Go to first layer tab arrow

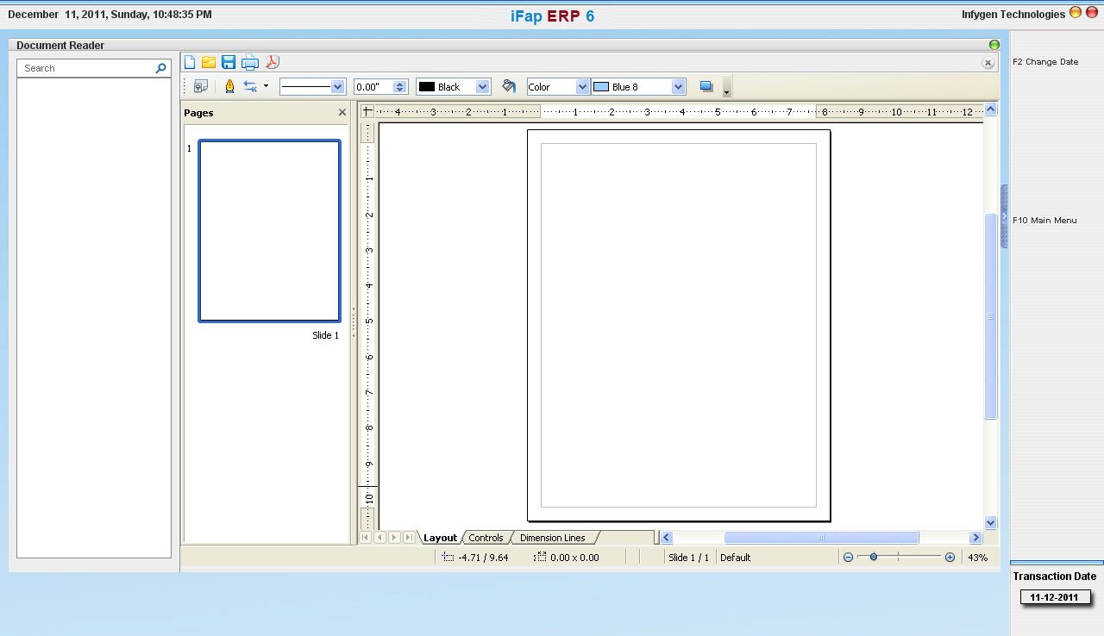tap(366, 537)
